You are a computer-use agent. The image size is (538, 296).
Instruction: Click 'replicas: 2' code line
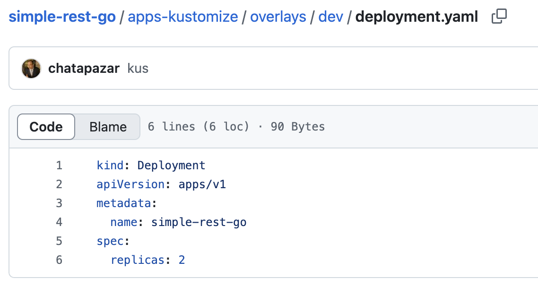148,260
